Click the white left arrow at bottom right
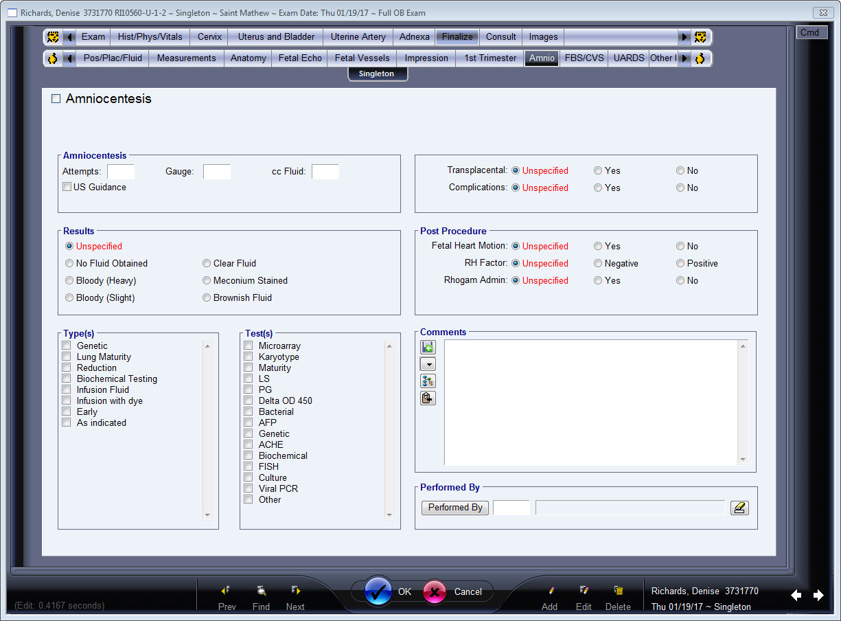The image size is (841, 621). point(796,596)
